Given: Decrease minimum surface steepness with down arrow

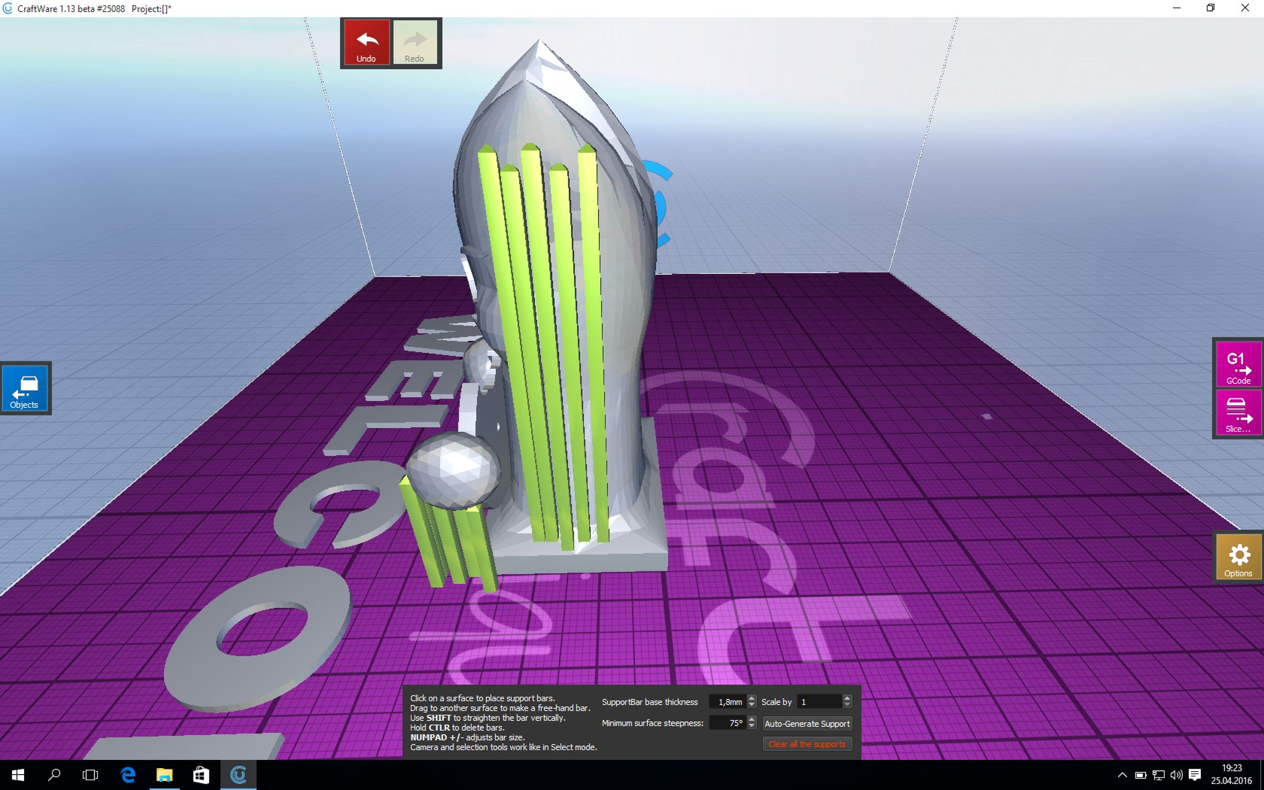Looking at the screenshot, I should point(752,726).
